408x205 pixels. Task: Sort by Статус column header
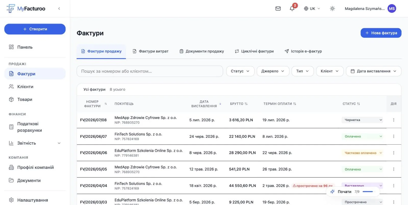[x=351, y=104]
